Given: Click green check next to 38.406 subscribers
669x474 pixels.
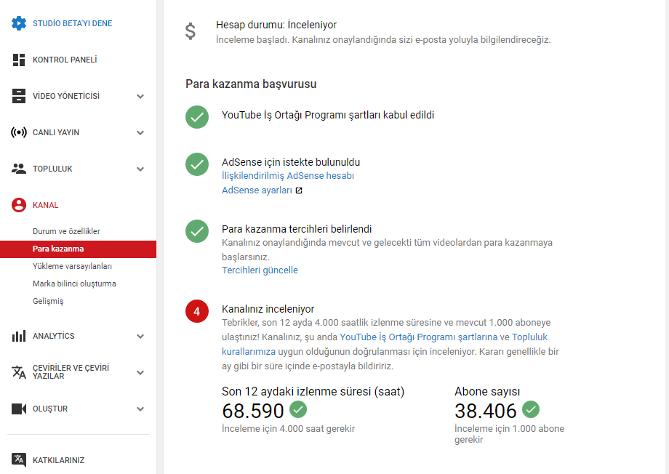Looking at the screenshot, I should pyautogui.click(x=531, y=409).
